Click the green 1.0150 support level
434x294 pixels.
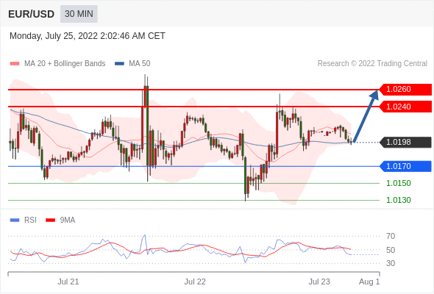pos(398,183)
